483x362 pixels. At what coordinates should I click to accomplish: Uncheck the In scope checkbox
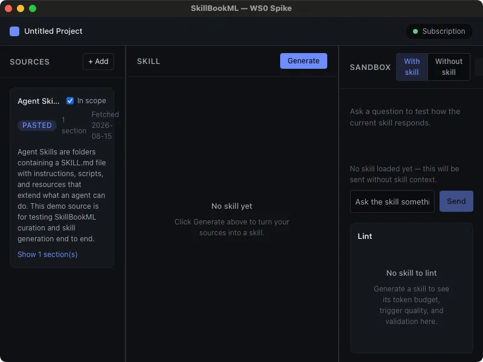tap(70, 101)
